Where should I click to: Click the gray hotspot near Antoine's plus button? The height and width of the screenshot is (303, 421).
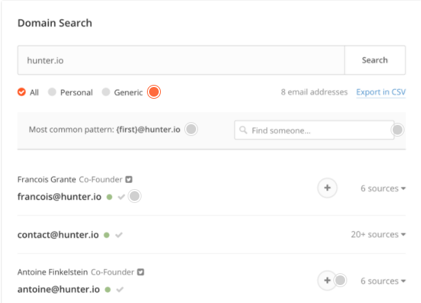[340, 280]
